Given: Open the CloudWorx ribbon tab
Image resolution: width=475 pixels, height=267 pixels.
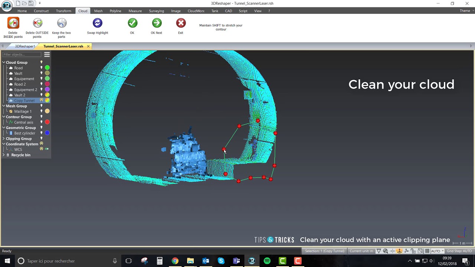Looking at the screenshot, I should coord(196,11).
